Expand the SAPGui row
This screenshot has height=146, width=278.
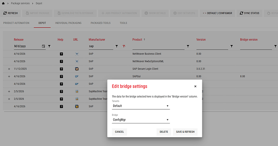pyautogui.click(x=9, y=76)
